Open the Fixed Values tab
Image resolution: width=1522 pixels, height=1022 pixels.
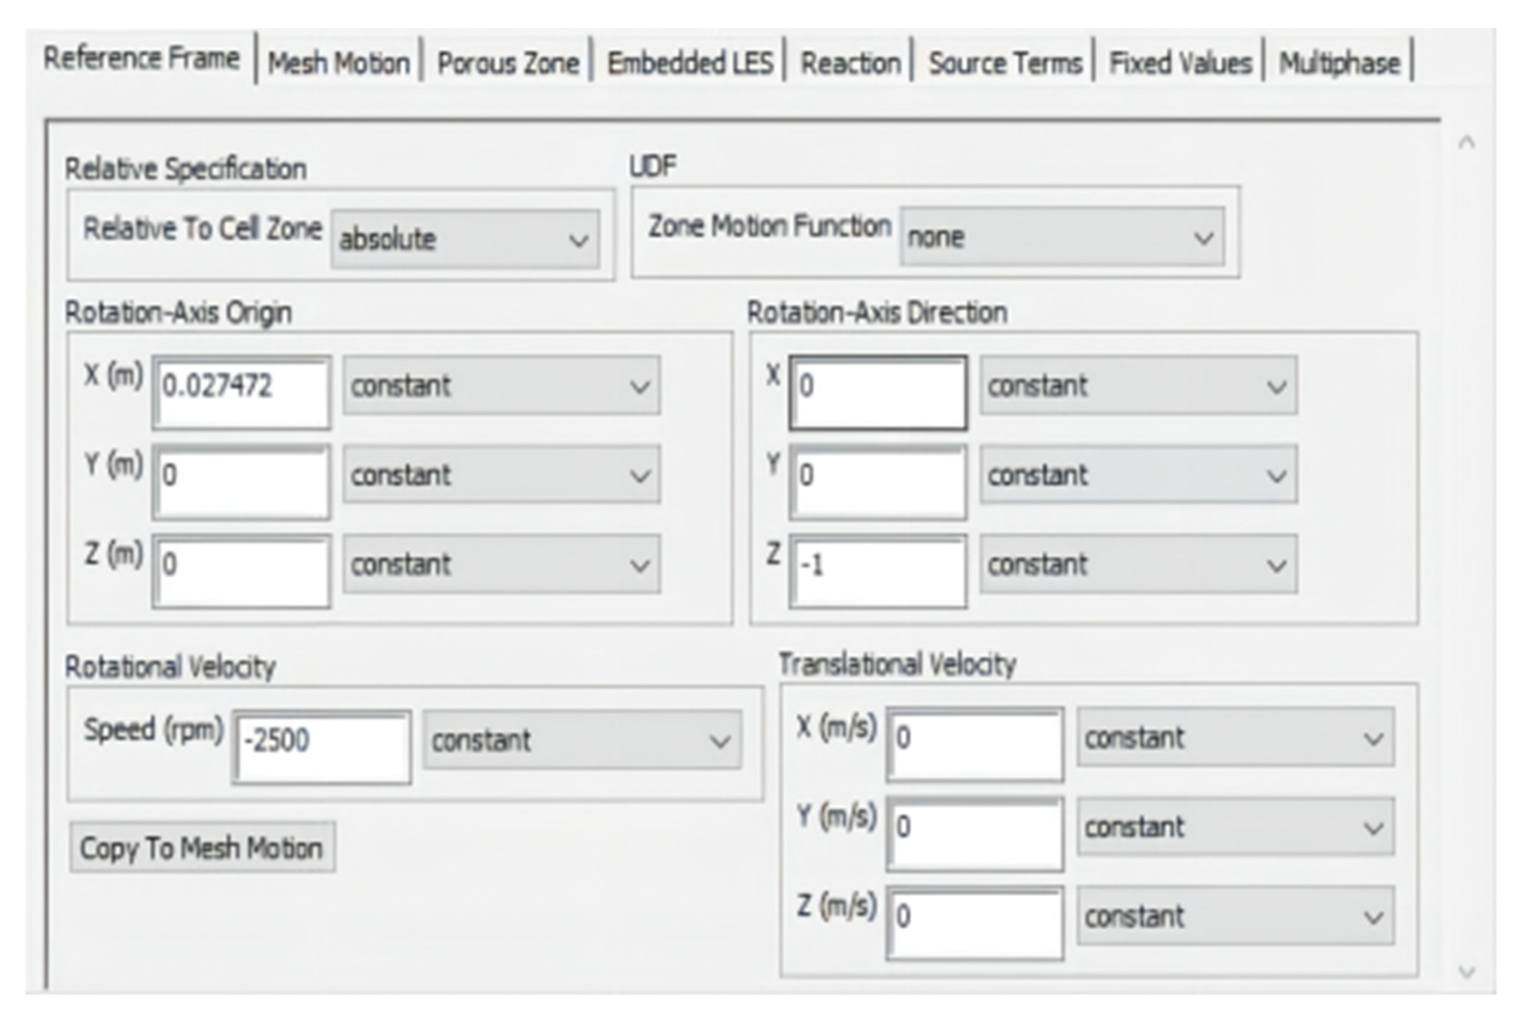(x=1180, y=64)
